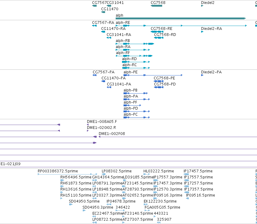The height and width of the screenshot is (224, 257).
Task: Select transcript alph-RC
Action: coord(136,68)
